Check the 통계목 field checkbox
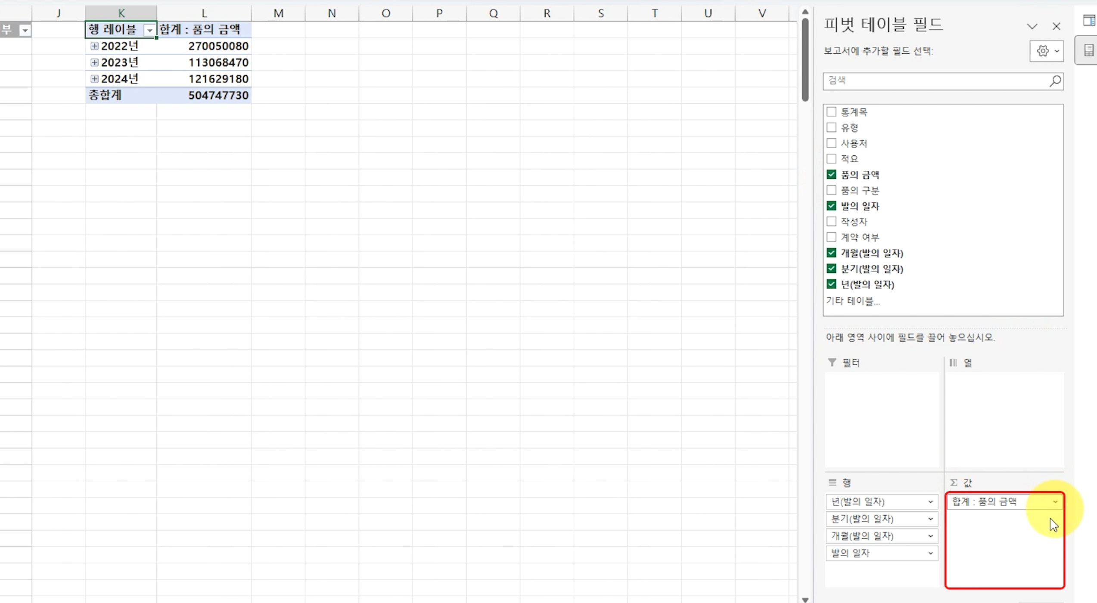Image resolution: width=1097 pixels, height=603 pixels. pyautogui.click(x=831, y=112)
